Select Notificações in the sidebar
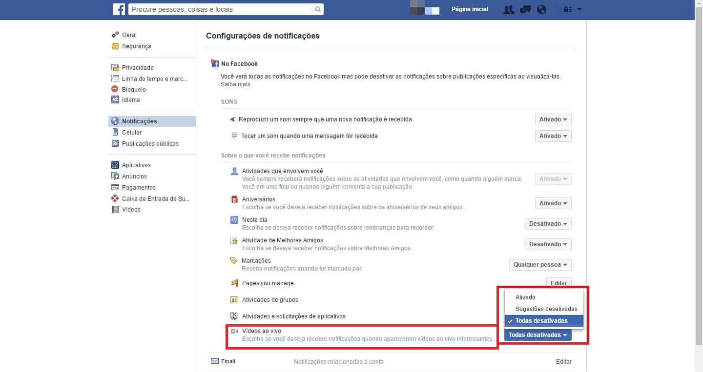This screenshot has width=703, height=372. (152, 121)
